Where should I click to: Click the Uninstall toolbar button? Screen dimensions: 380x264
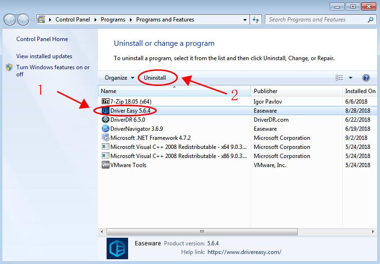tap(155, 78)
